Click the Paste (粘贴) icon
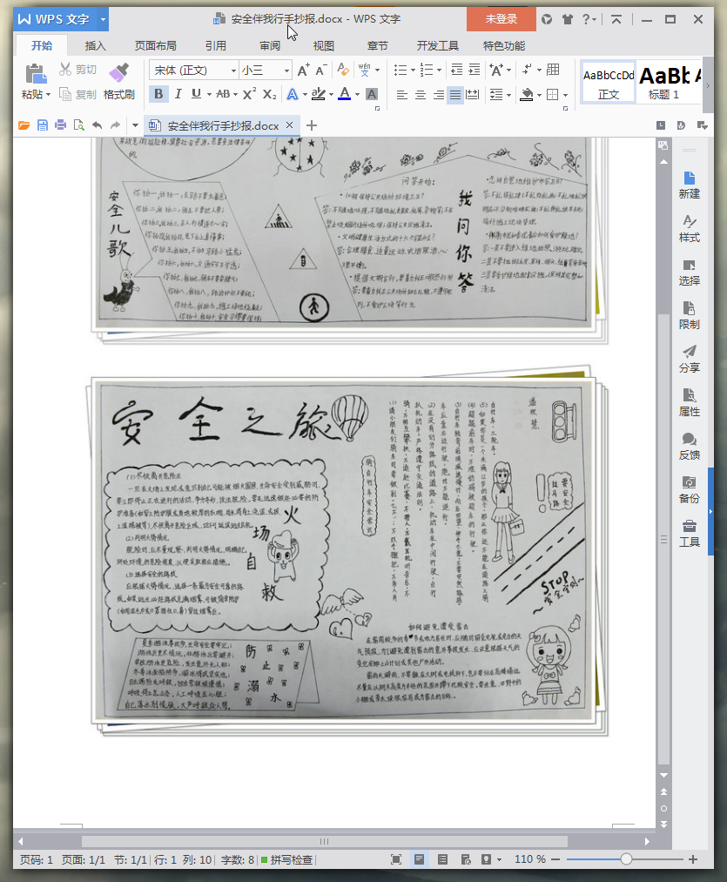727x882 pixels. 36,74
